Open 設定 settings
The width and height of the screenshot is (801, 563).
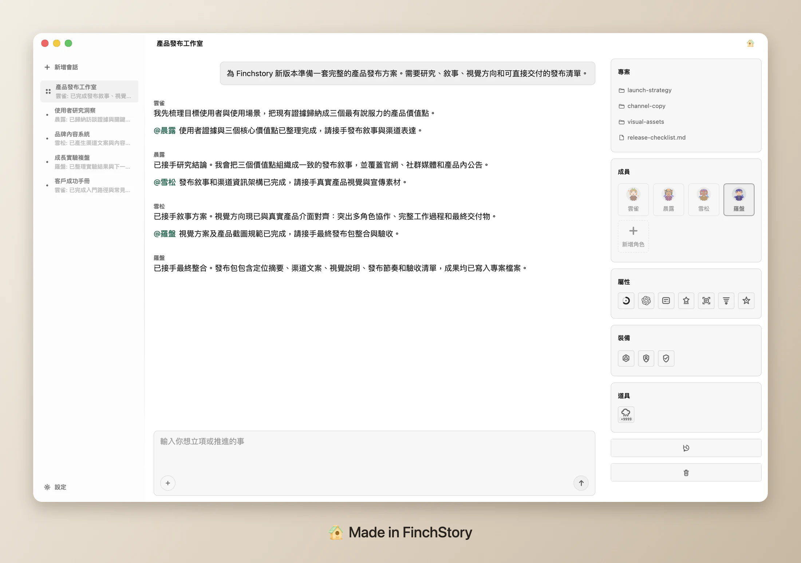tap(55, 487)
